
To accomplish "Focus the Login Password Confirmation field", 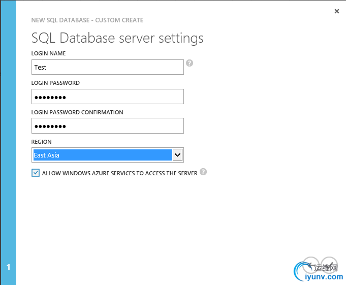I will (x=108, y=126).
